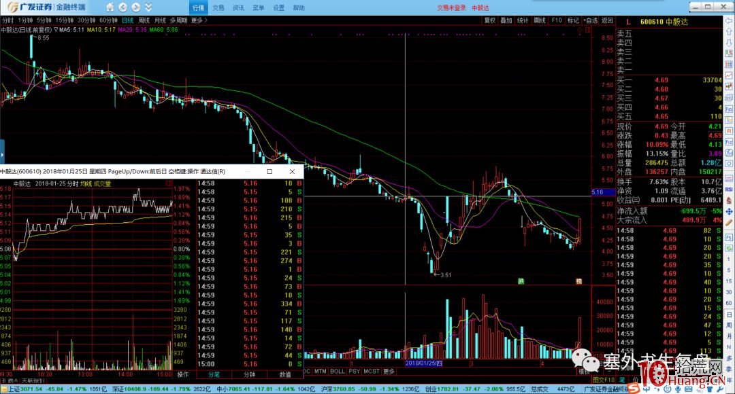Viewport: 735px width, 394px height.
Task: Go to the home page icon
Action: click(x=110, y=7)
